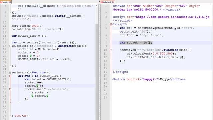Screen dimensions: 213x120
Task: Click the highlighted 'socket.y++;' line
Action: click(x=34, y=86)
